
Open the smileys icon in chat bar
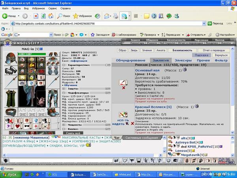point(168,161)
